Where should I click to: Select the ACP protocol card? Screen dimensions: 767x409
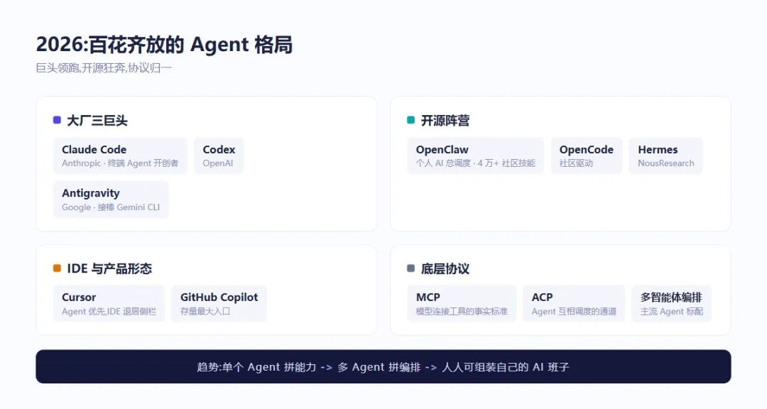[x=574, y=303]
